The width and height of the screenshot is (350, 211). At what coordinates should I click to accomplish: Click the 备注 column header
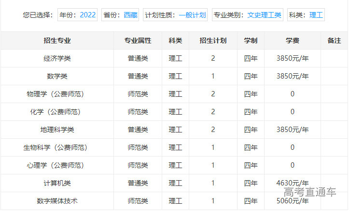click(x=334, y=40)
